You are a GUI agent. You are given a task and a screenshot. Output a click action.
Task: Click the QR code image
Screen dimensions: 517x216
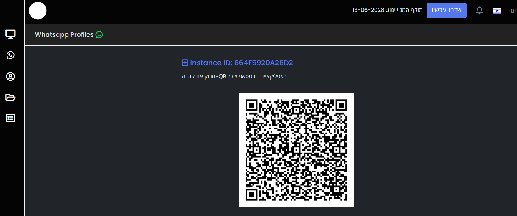[x=296, y=150]
